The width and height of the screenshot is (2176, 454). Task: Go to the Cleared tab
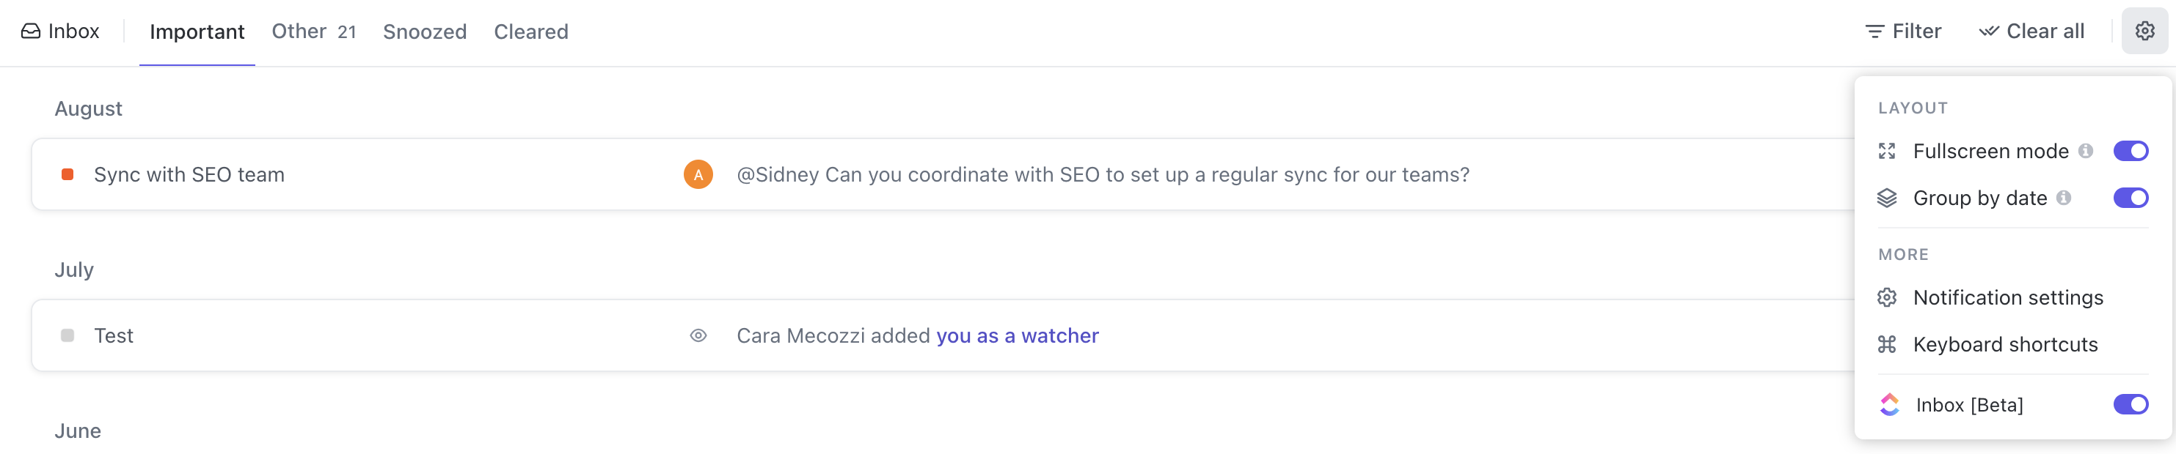pyautogui.click(x=530, y=31)
